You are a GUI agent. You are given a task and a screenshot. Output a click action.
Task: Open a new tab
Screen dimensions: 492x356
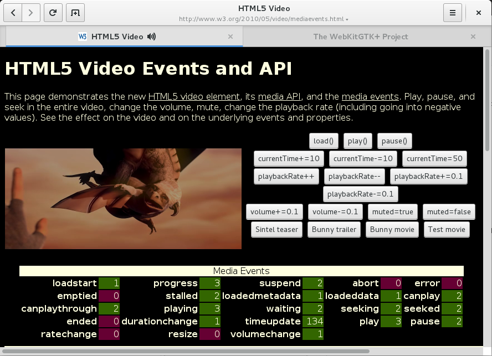pyautogui.click(x=75, y=13)
